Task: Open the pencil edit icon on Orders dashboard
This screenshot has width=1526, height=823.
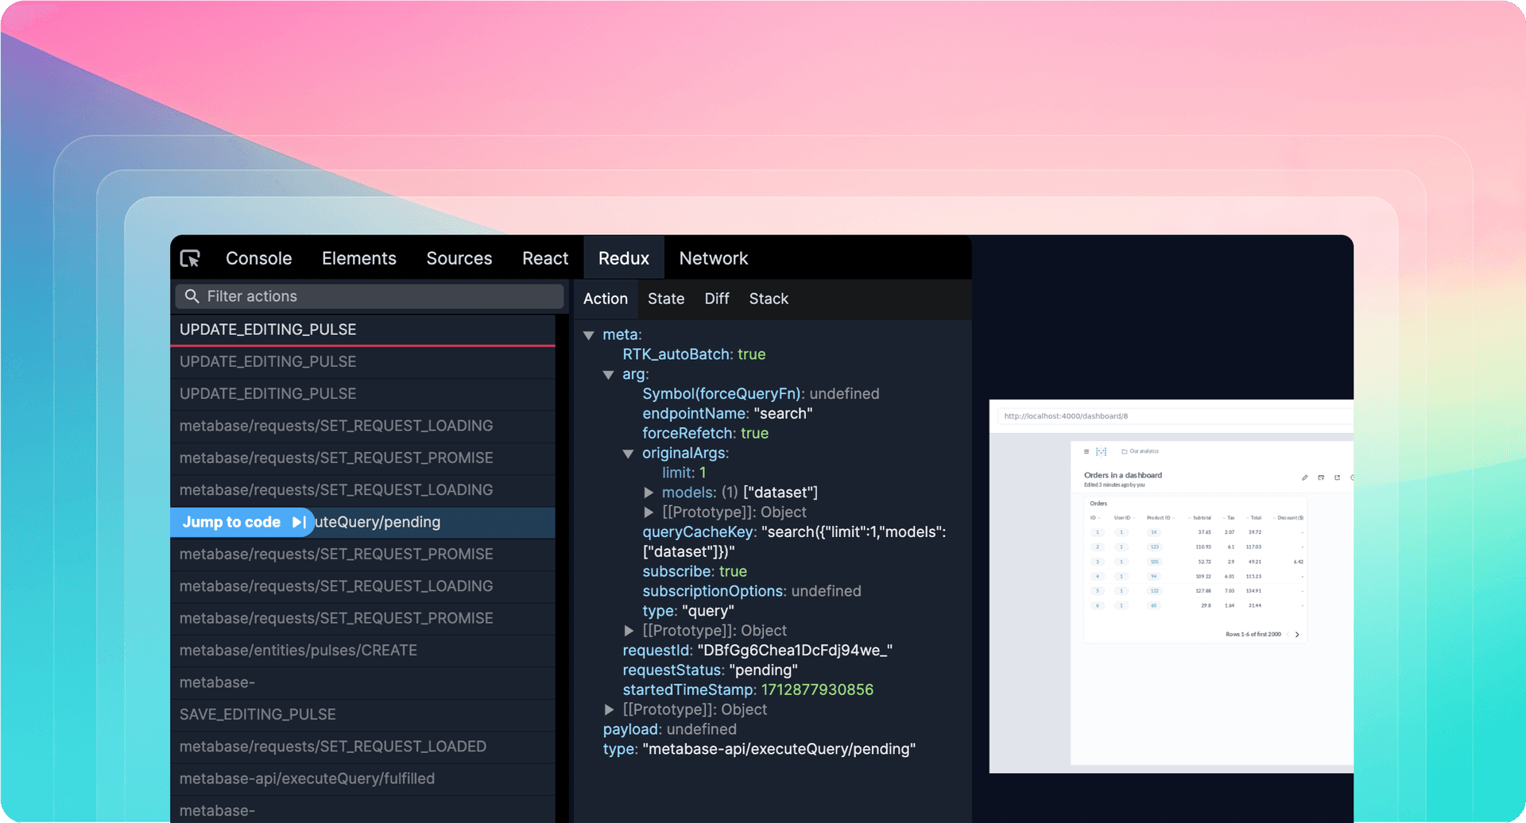Action: point(1304,477)
